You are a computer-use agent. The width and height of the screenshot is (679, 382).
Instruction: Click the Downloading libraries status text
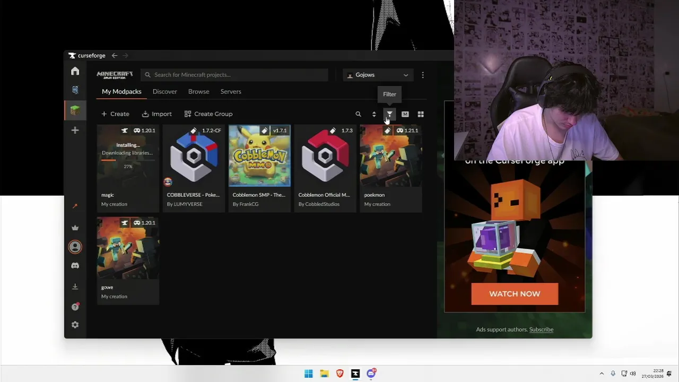(127, 153)
